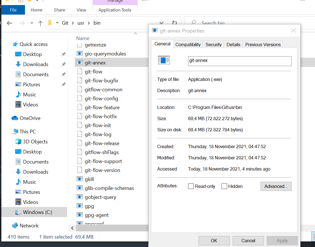Screen dimensions: 315x247
Task: Select the gkill application icon
Action: pos(80,179)
